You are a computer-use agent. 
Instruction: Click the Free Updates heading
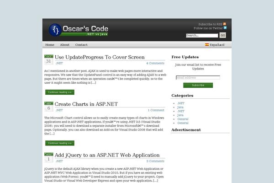pyautogui.click(x=185, y=57)
